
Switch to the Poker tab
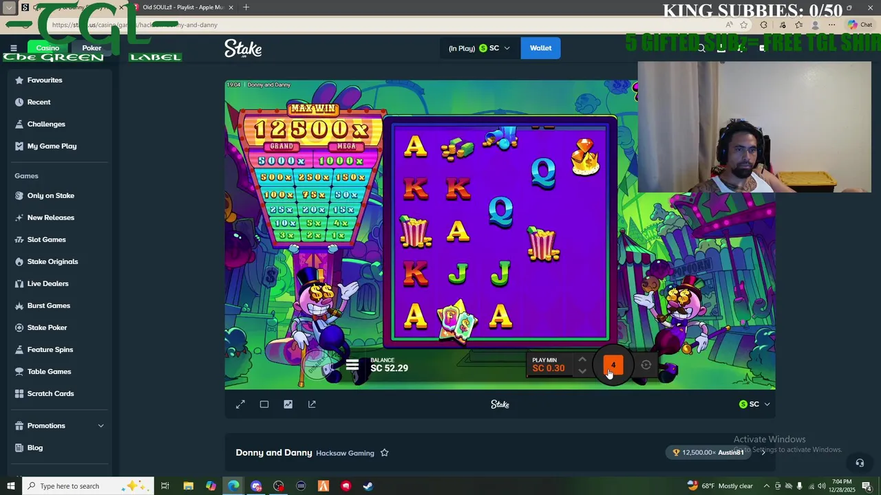tap(92, 48)
